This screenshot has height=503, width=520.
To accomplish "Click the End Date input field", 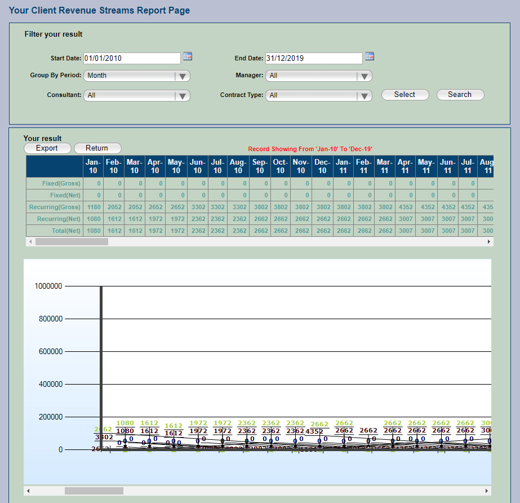I will coord(314,59).
